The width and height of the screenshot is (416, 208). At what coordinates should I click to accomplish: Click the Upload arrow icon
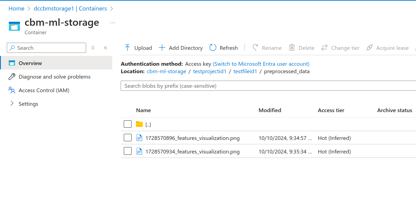[127, 48]
